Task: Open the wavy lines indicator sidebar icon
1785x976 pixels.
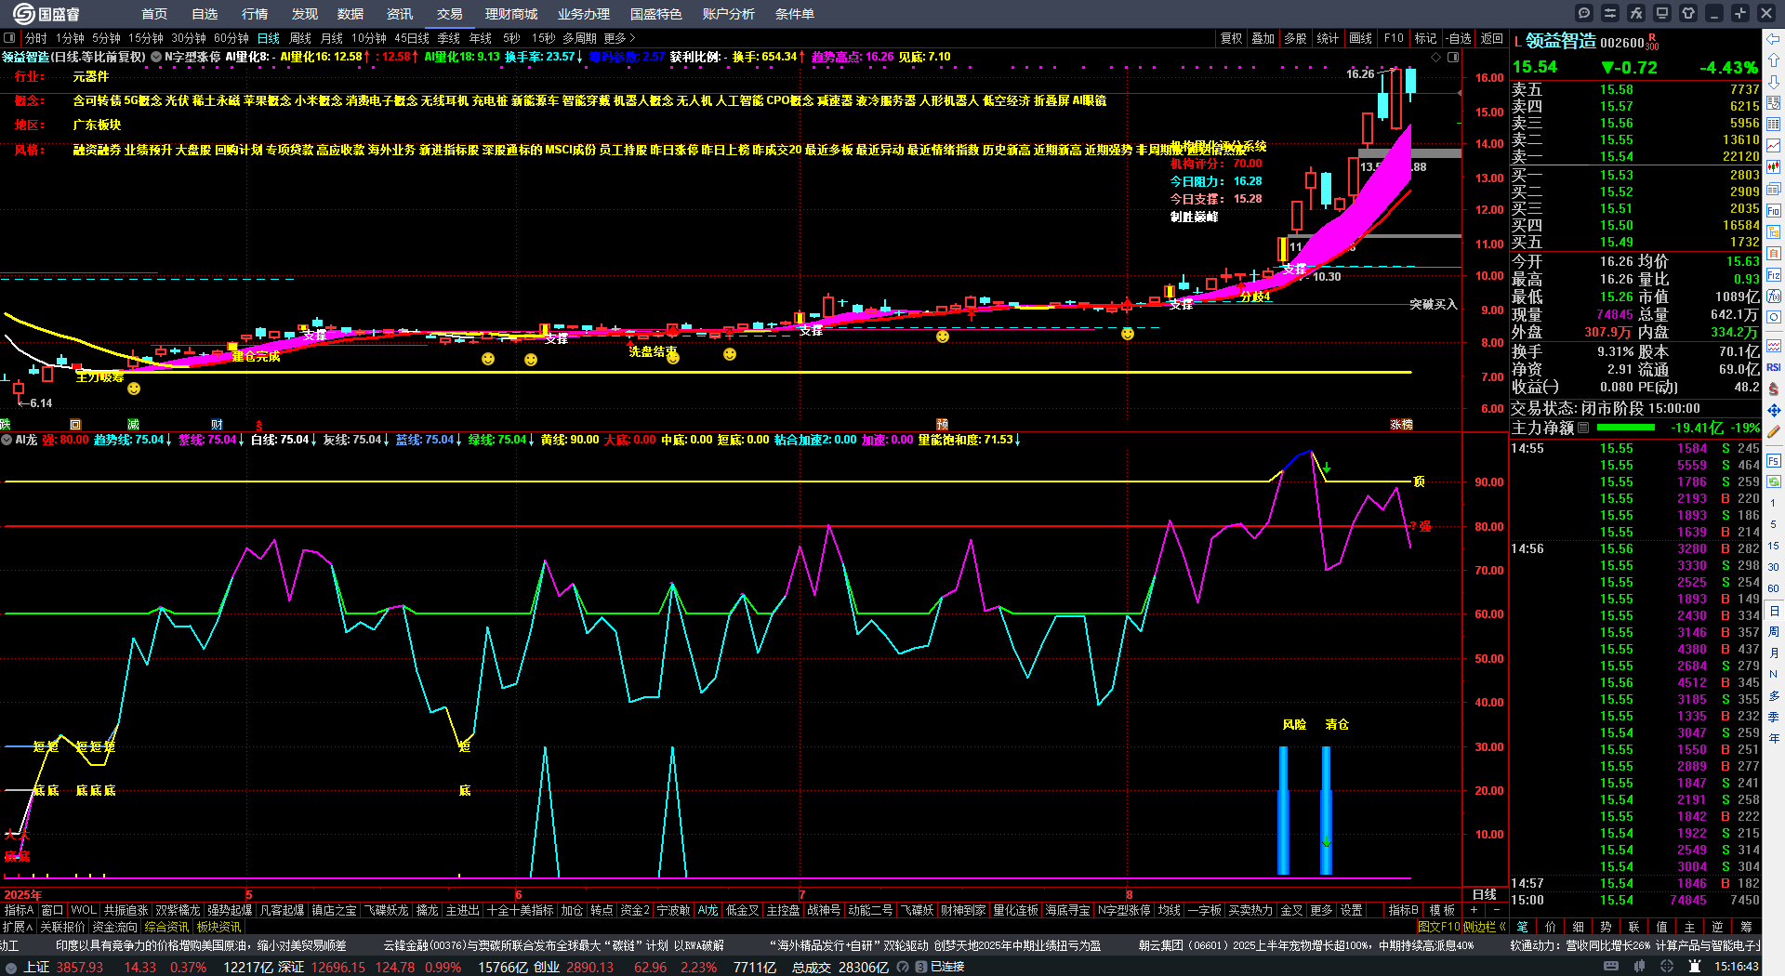Action: coord(1774,346)
